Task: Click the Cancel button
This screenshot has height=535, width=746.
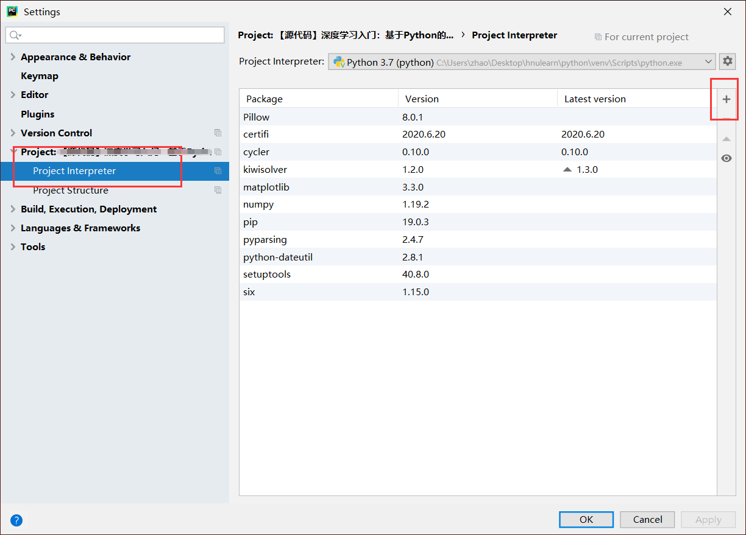Action: (x=647, y=519)
